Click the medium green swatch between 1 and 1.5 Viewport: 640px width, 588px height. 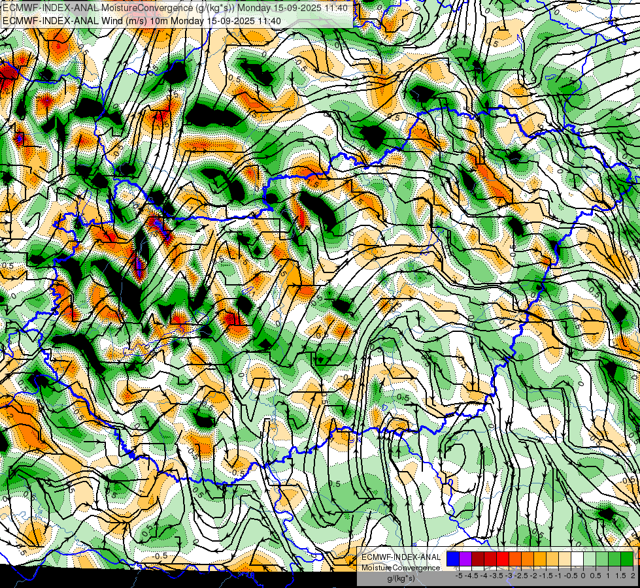tap(615, 559)
